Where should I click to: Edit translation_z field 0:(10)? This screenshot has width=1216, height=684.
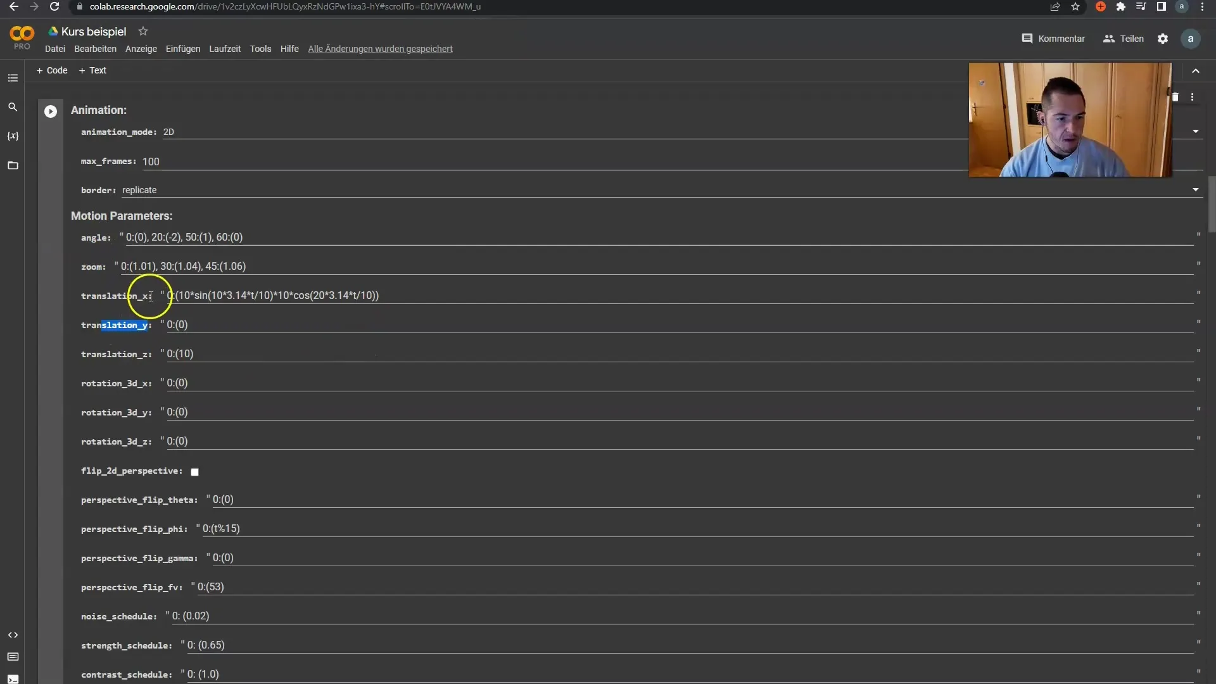pyautogui.click(x=680, y=354)
